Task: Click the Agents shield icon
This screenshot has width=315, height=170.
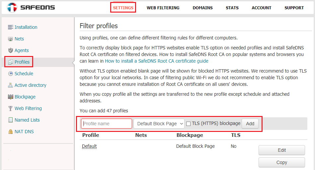Action: click(x=10, y=50)
